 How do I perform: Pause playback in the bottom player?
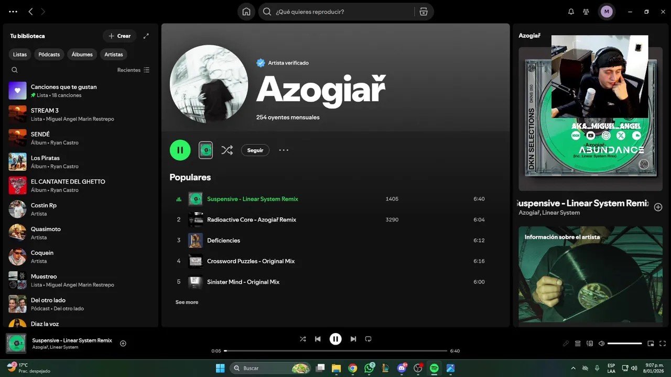(335, 339)
